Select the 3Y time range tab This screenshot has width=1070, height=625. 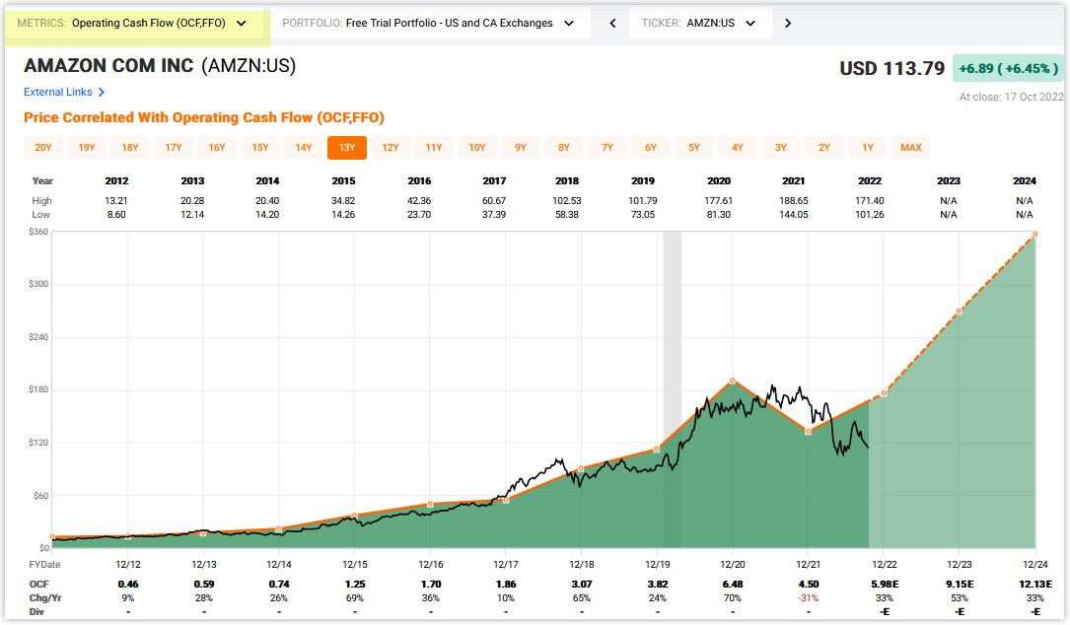(x=781, y=148)
